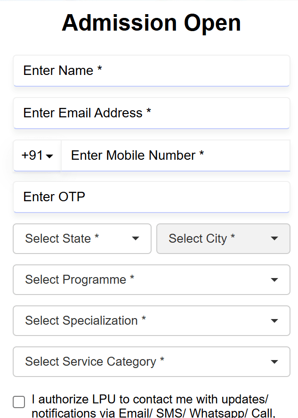Open the Select State dropdown
The height and width of the screenshot is (418, 298).
point(82,238)
